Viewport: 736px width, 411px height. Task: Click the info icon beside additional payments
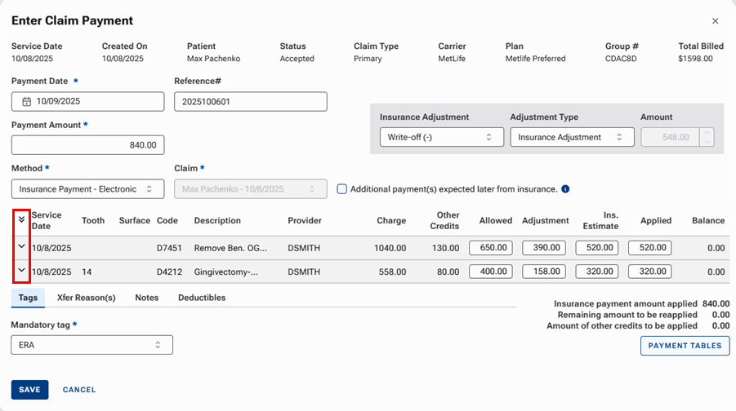coord(565,189)
